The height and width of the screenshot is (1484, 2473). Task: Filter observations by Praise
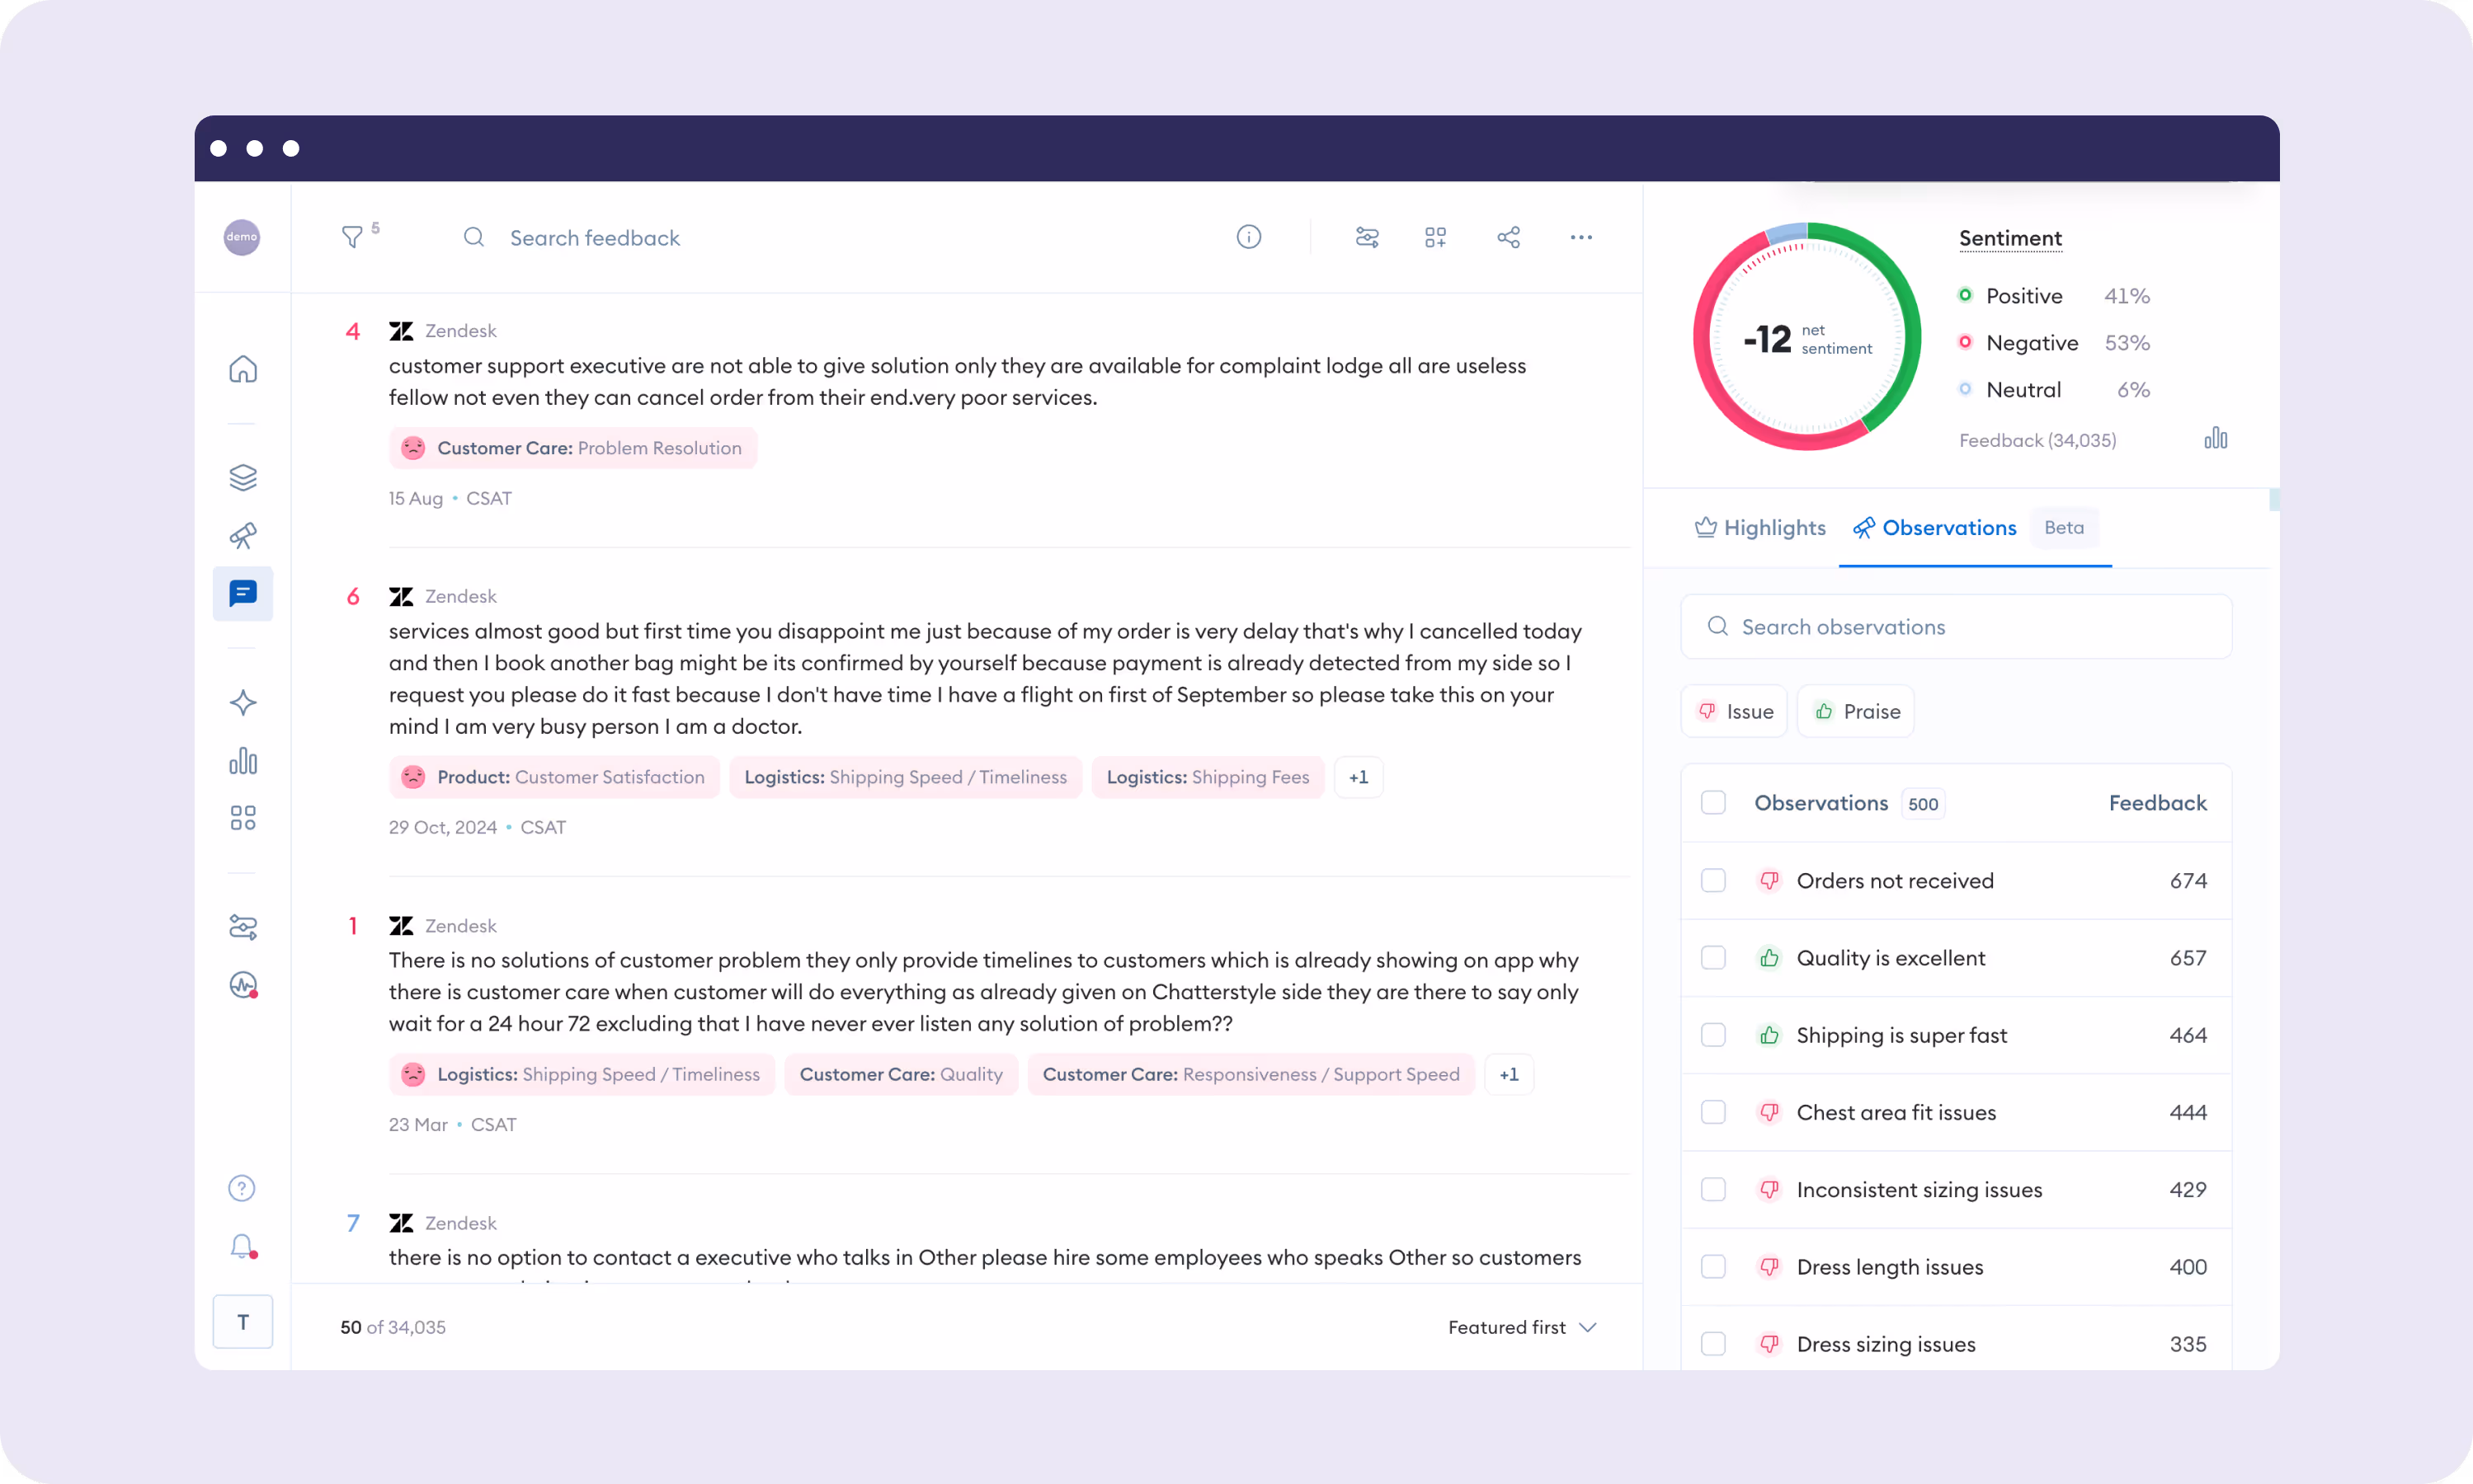coord(1856,711)
